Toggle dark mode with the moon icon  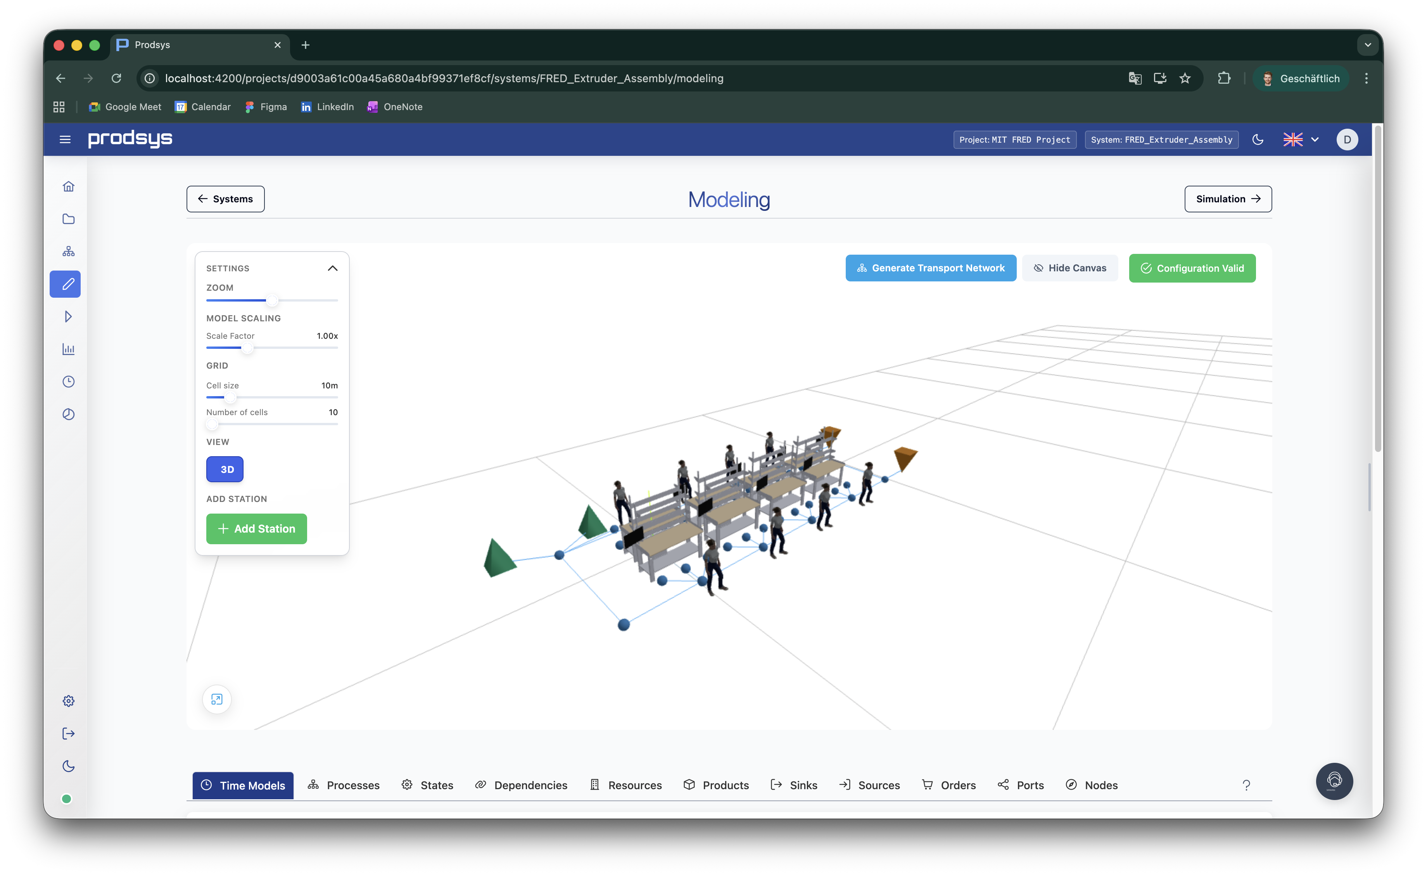pos(1258,139)
